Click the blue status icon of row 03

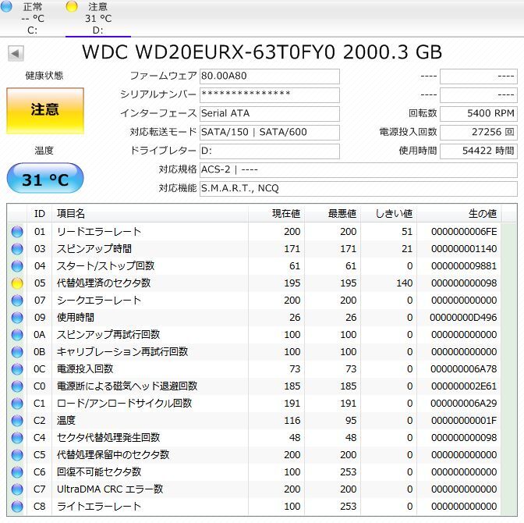click(17, 249)
